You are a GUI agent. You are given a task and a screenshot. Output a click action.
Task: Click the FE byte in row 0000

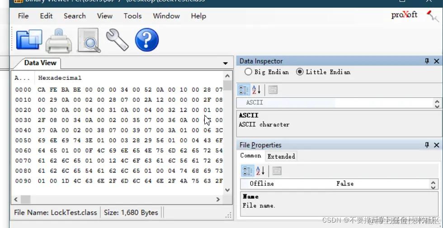53,90
